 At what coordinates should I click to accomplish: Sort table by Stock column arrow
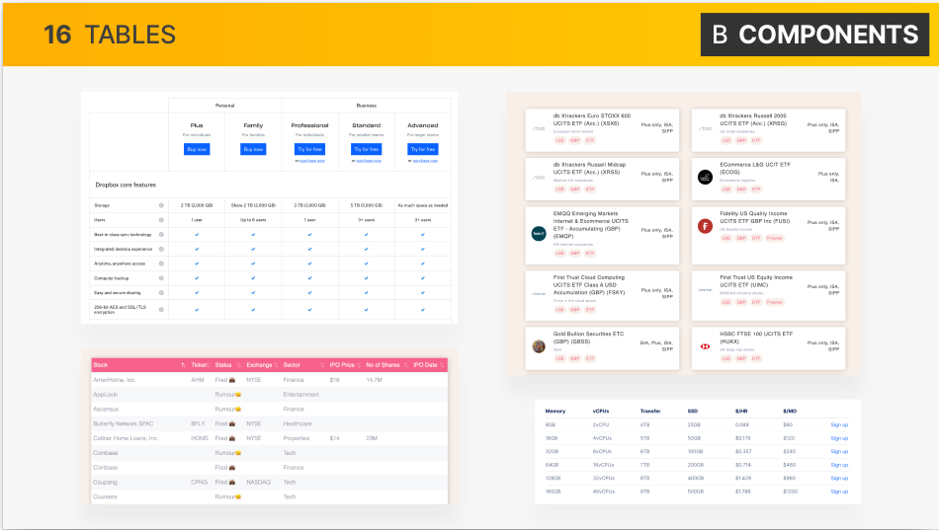pos(183,365)
